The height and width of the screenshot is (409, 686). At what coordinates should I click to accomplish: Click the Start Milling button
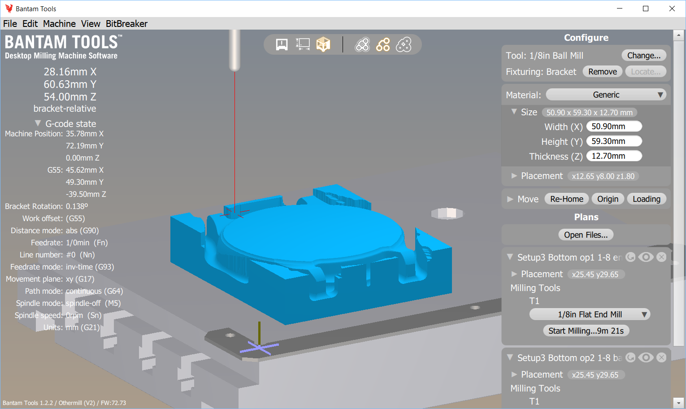click(586, 331)
